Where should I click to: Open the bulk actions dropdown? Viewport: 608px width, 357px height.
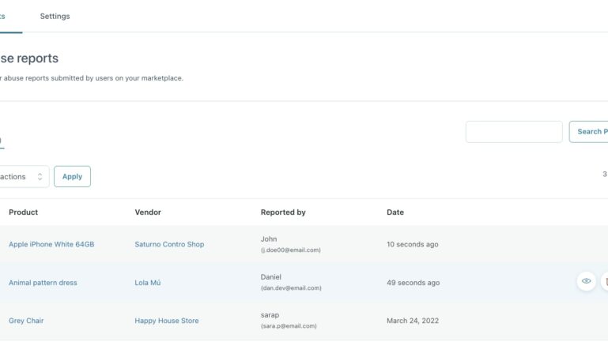tap(22, 177)
